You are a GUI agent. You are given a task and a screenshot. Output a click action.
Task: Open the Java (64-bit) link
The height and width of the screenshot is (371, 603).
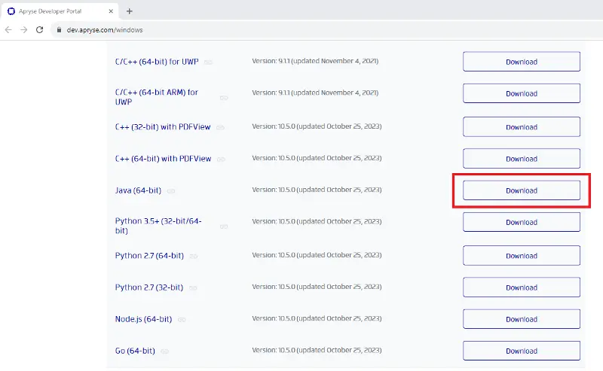click(x=138, y=190)
